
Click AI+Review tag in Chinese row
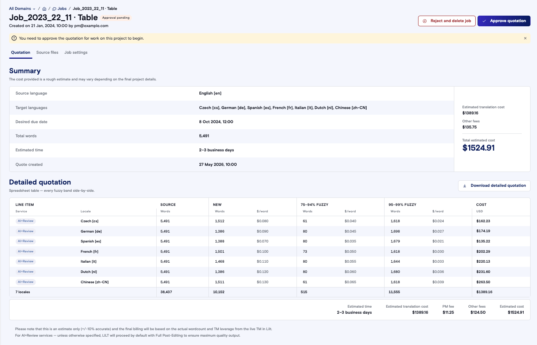(x=26, y=282)
